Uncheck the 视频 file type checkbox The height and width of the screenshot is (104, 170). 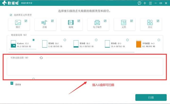pyautogui.click(x=79, y=21)
